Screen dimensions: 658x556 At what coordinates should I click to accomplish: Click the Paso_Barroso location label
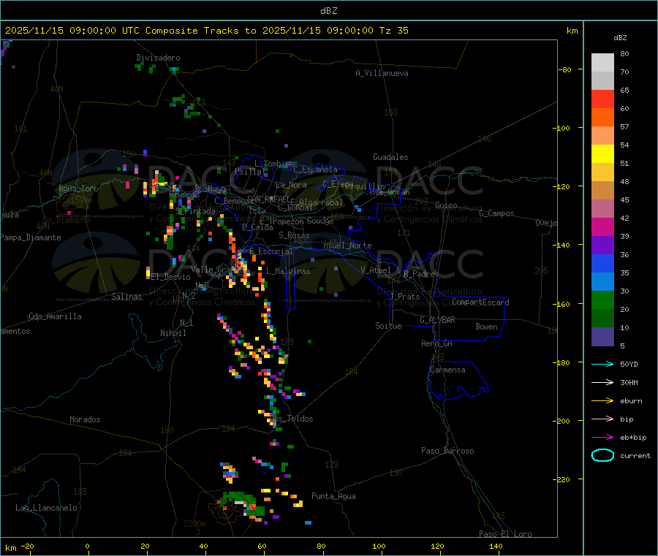pos(447,452)
